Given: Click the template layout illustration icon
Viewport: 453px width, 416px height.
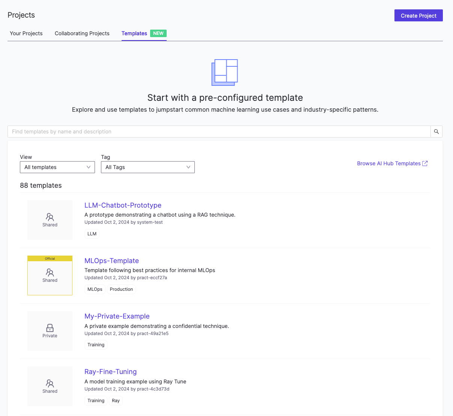Looking at the screenshot, I should (225, 72).
